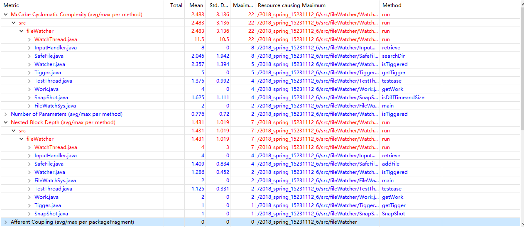Screen dimensions: 524x227
Task: Expand WatchThread.java under McCabe Cyclomatic Complexity
Action: (29, 39)
